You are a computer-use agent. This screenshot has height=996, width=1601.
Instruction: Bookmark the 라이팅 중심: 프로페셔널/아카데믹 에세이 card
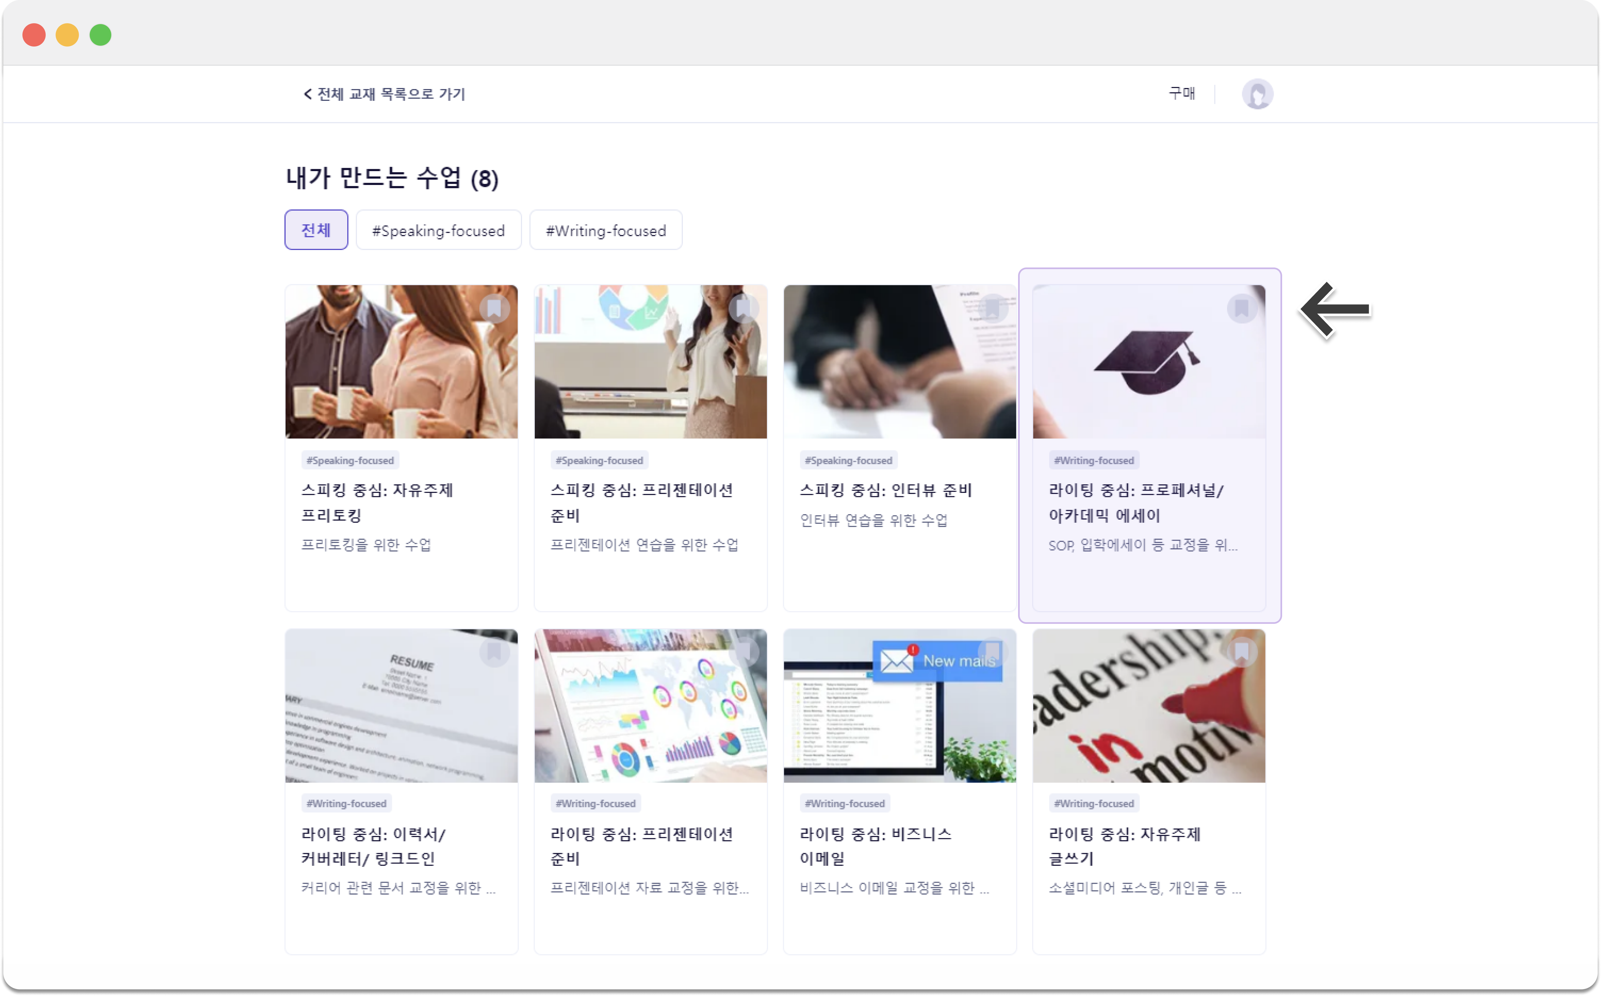coord(1242,308)
